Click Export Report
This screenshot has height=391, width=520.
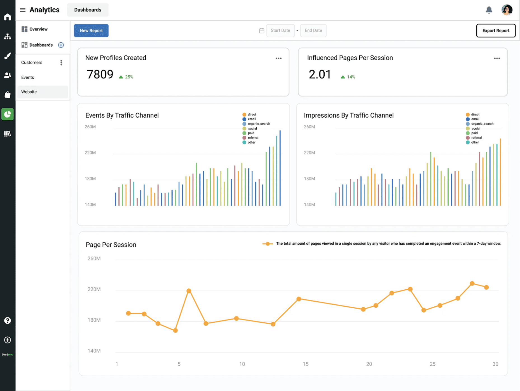point(496,30)
